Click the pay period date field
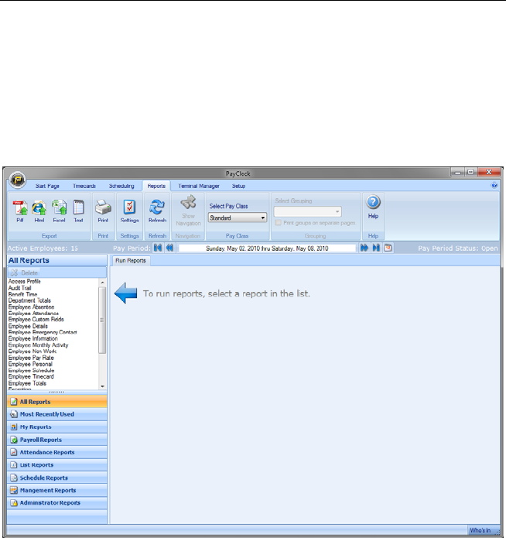506x538 pixels. tap(267, 248)
